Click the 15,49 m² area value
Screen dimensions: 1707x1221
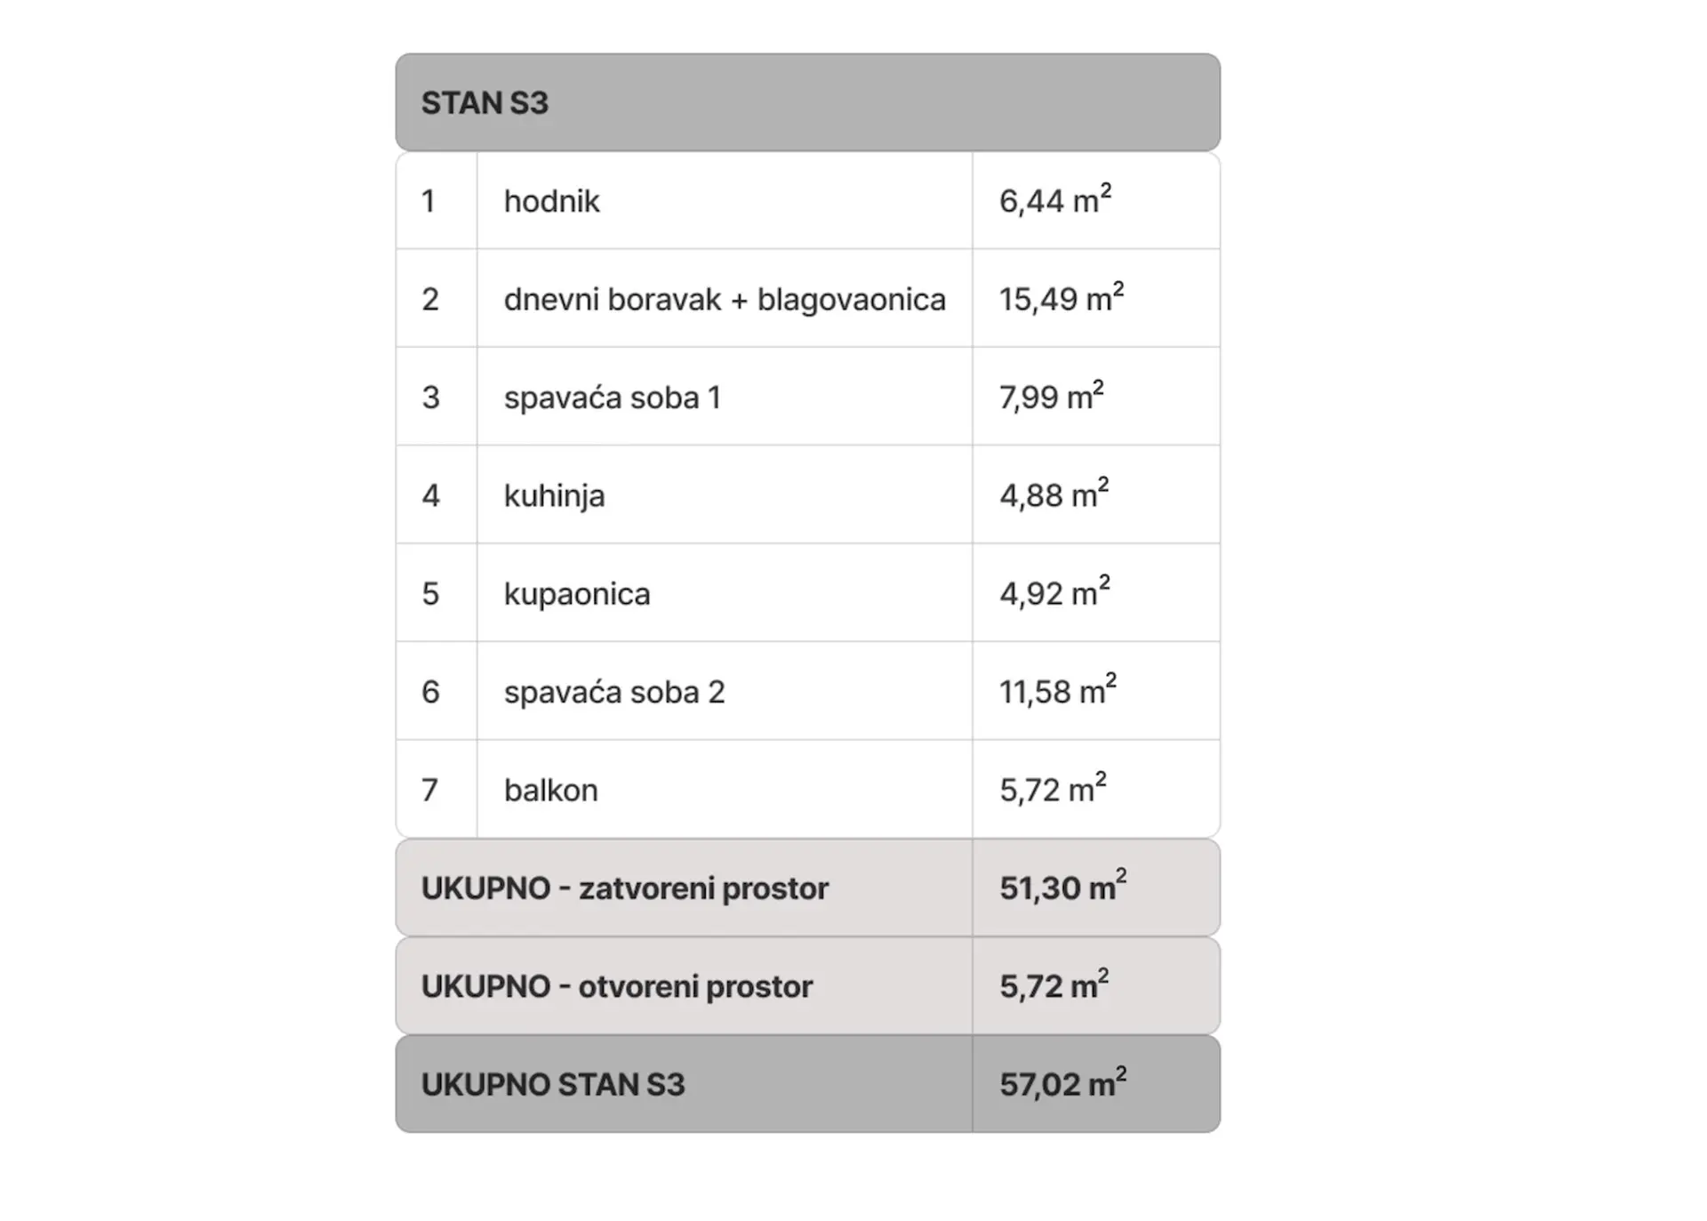click(x=1061, y=298)
